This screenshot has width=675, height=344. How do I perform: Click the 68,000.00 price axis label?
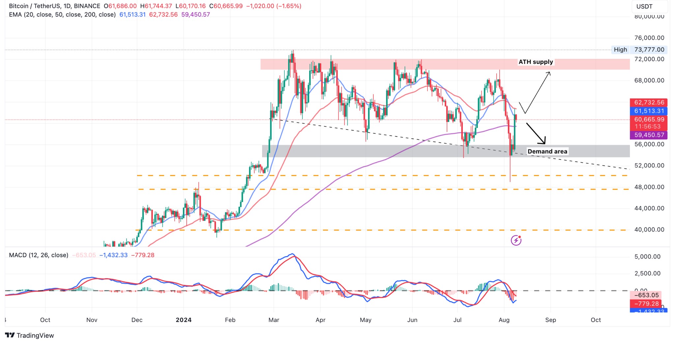point(649,80)
